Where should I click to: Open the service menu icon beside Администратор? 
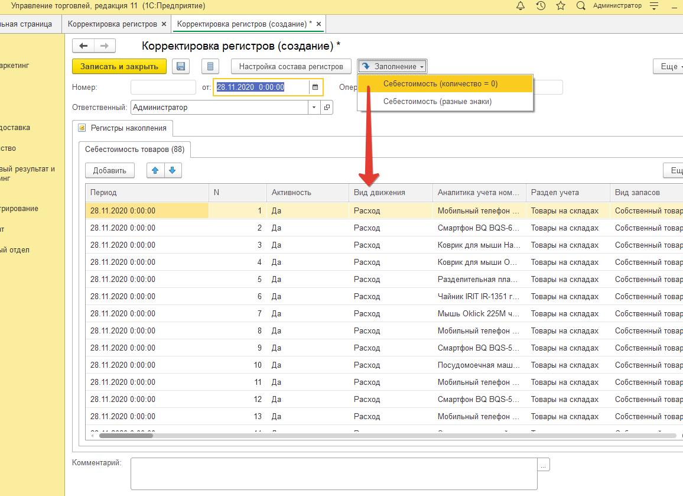point(654,6)
